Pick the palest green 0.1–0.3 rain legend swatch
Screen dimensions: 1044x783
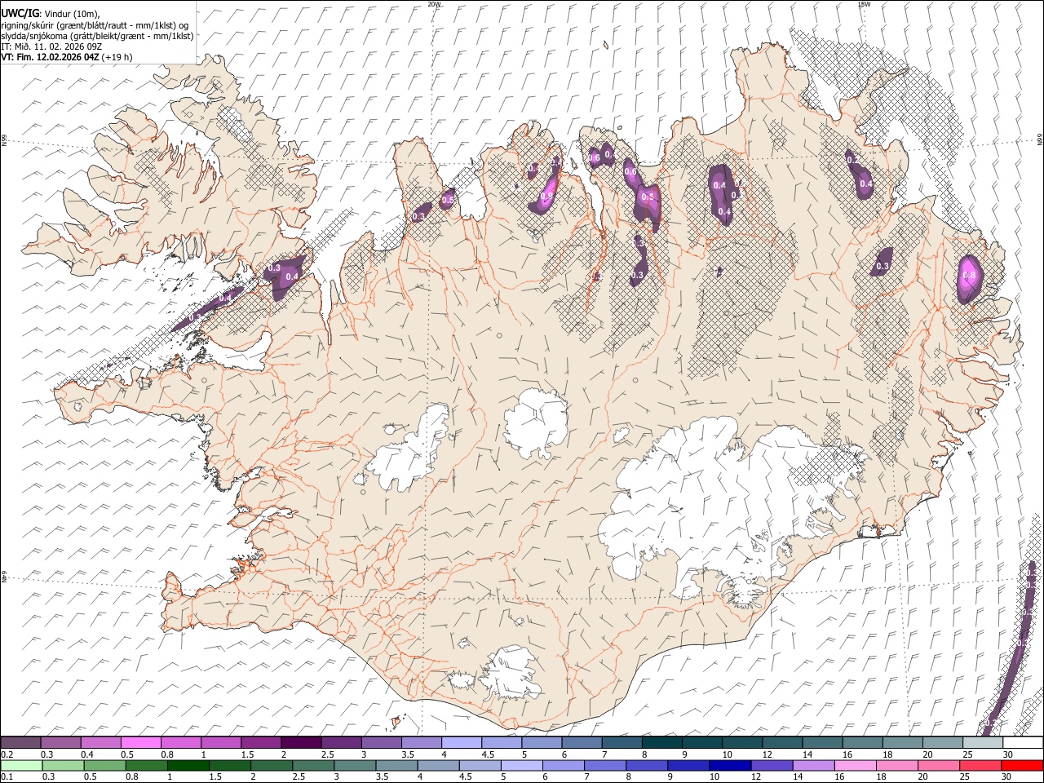tap(21, 765)
